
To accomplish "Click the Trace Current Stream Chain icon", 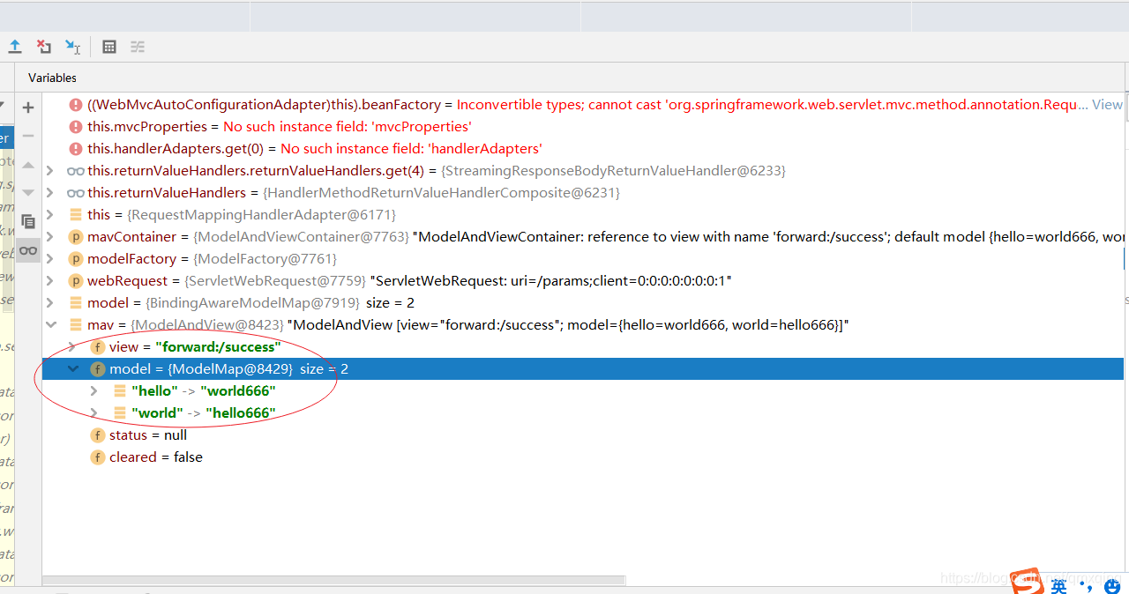I will click(138, 47).
